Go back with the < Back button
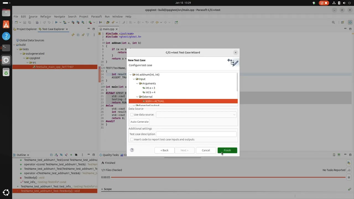Viewport: 354px width, 199px height. [164, 150]
